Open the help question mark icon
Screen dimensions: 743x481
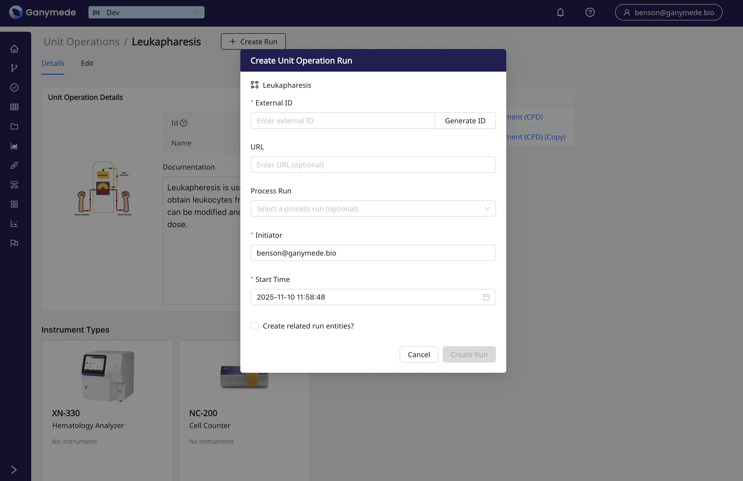[590, 13]
